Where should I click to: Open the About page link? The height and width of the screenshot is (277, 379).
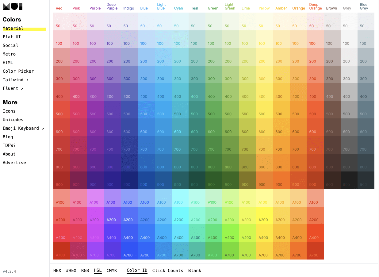click(9, 154)
